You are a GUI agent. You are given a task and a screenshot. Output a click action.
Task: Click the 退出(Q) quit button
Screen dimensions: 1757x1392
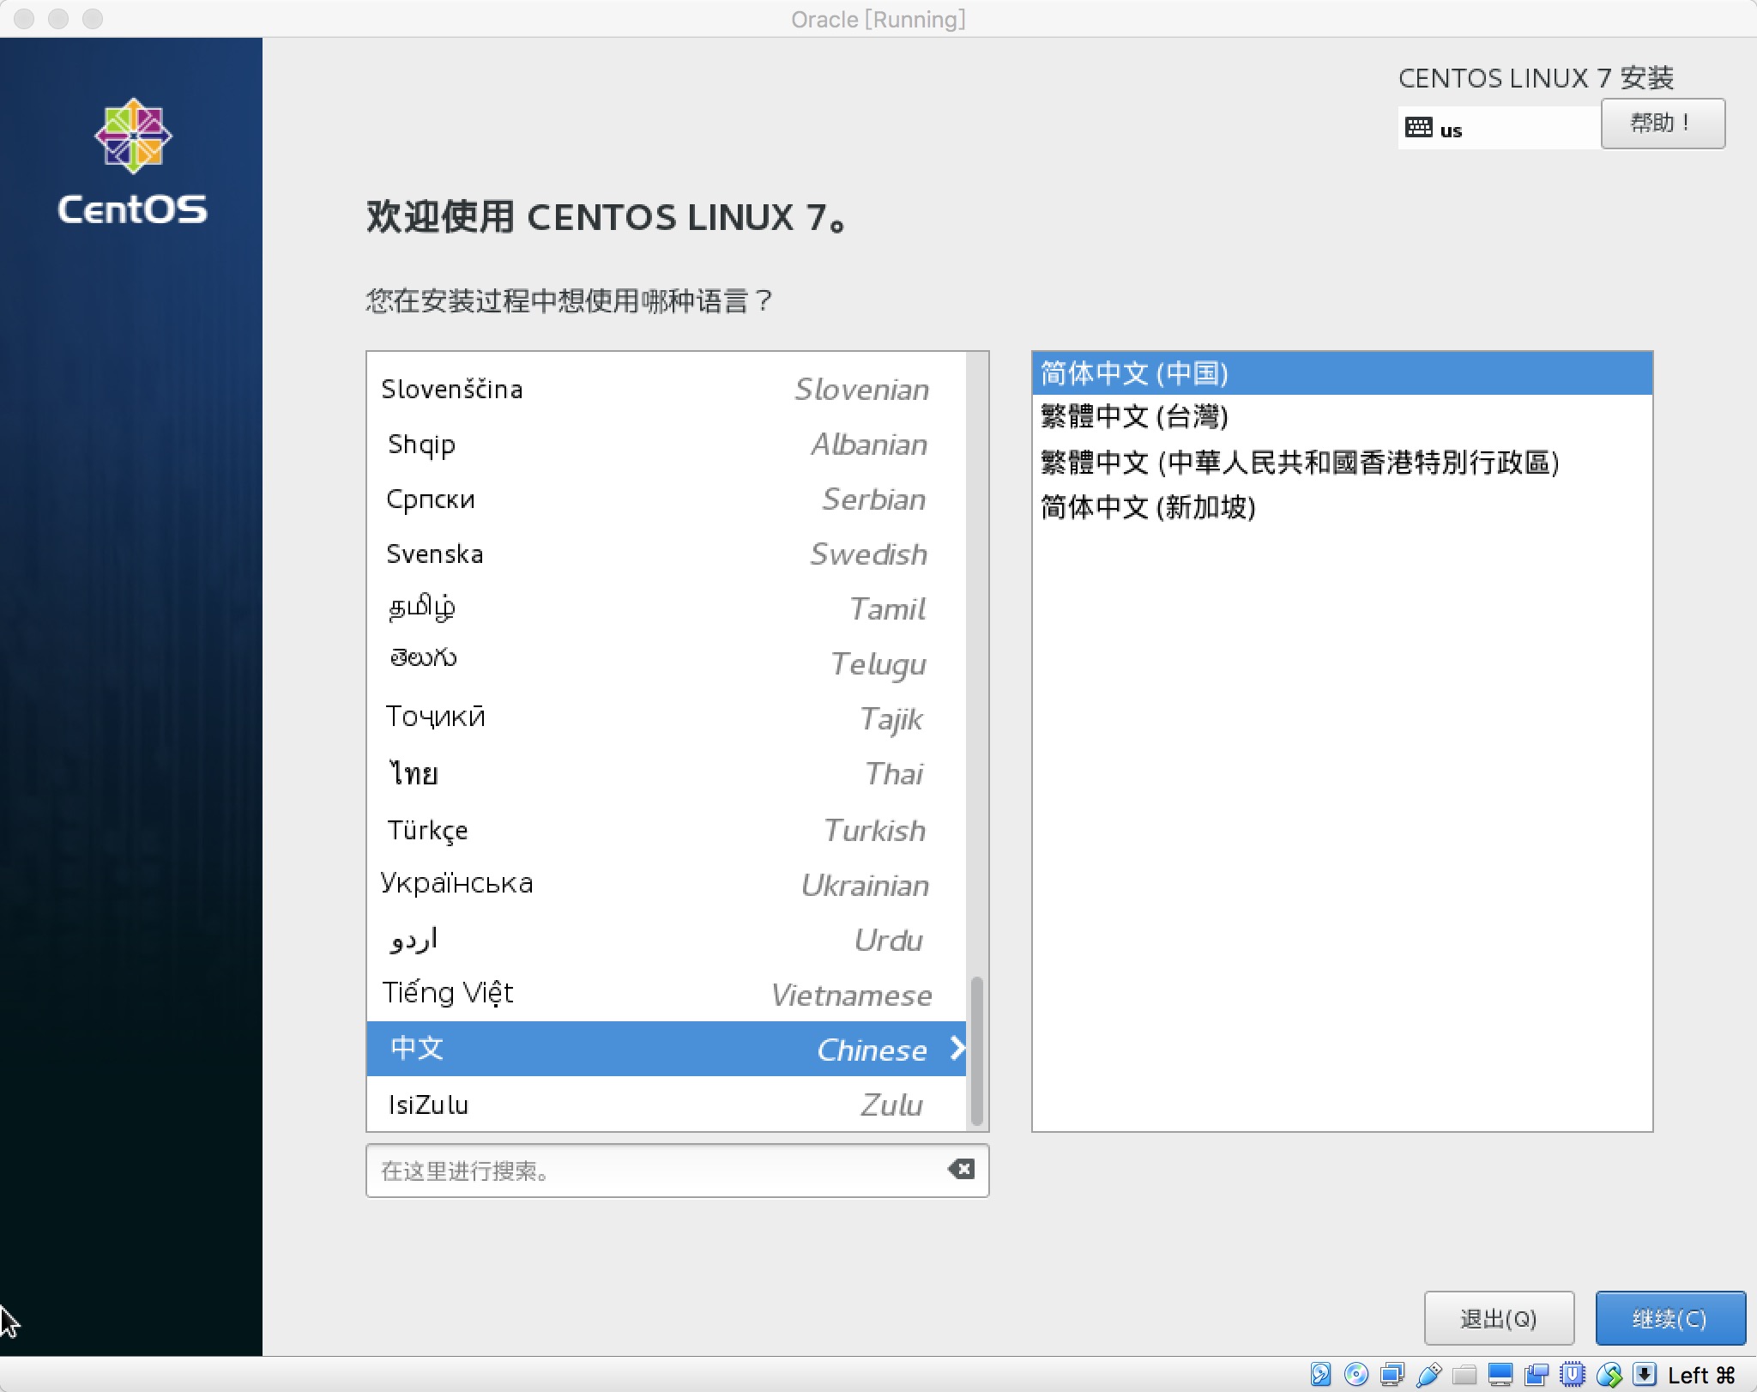(x=1499, y=1317)
